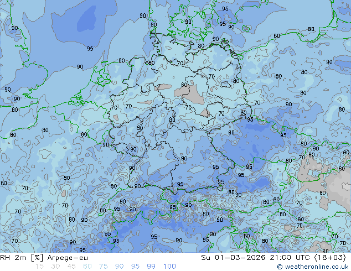Screen dimensions: 351x271
Task: Click the 75 value in the legend
Action: (x=104, y=267)
